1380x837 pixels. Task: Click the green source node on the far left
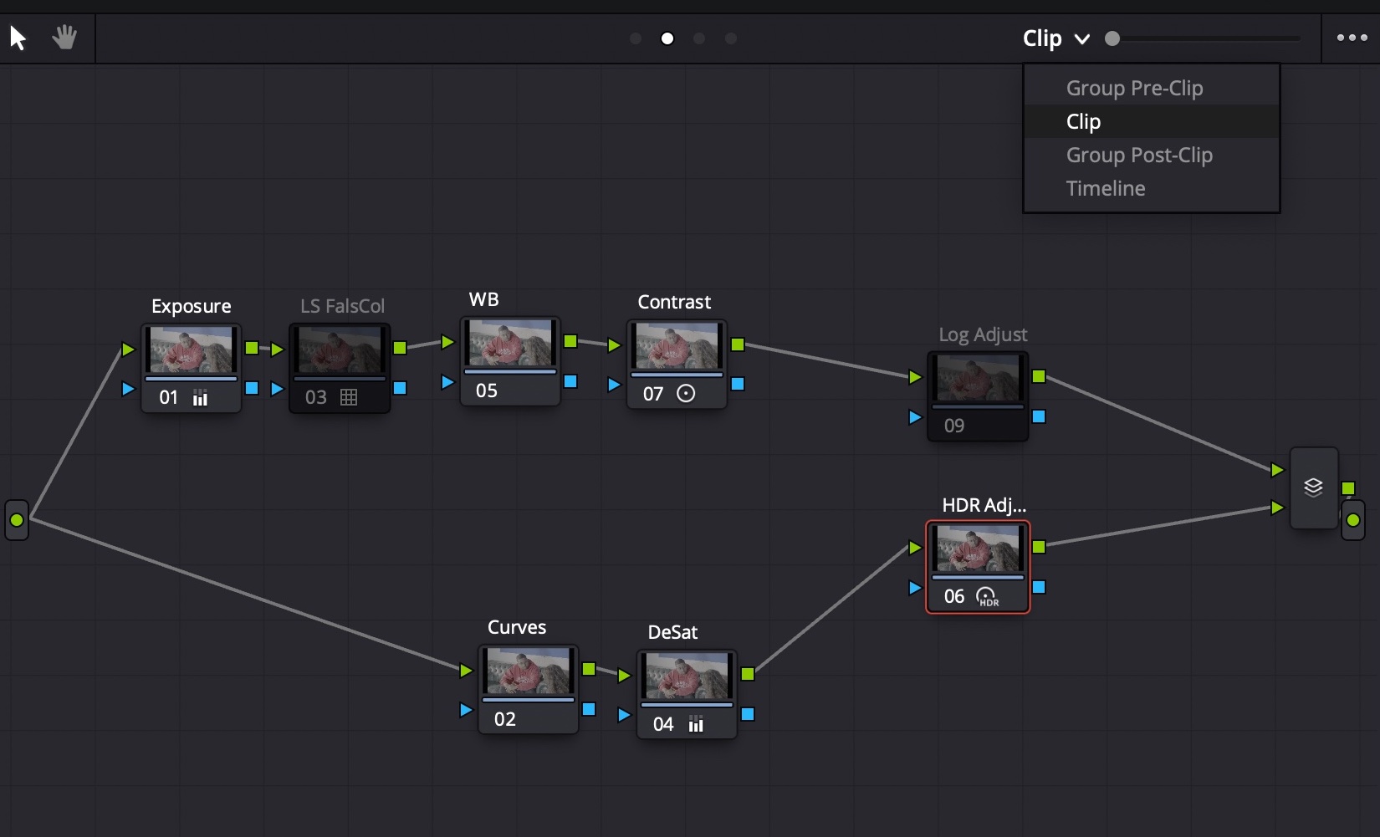18,520
